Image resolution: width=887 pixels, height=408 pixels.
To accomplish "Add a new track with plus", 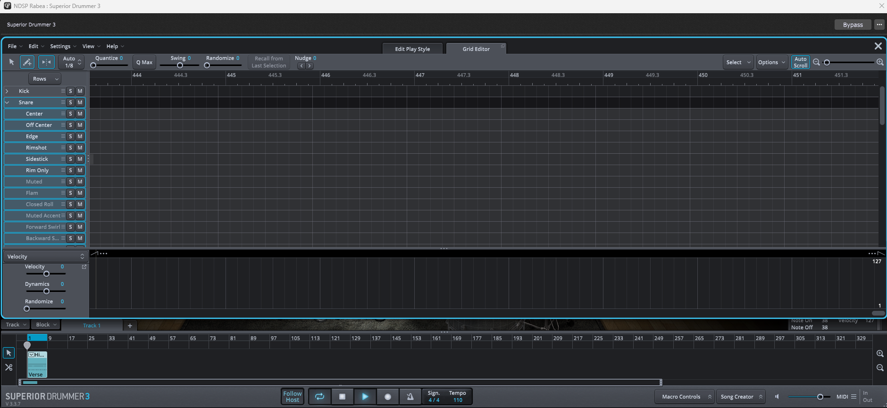I will 130,325.
